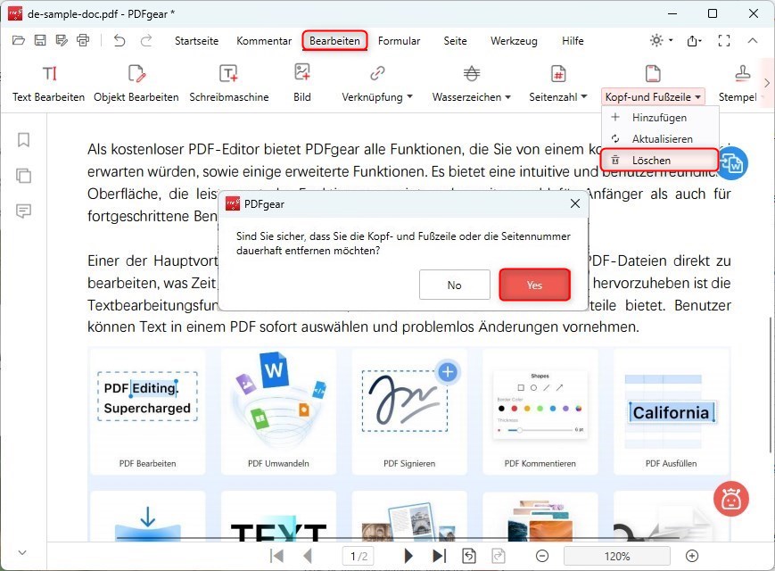Zoom in with the plus button
Viewport: 775px width, 571px height.
(692, 556)
